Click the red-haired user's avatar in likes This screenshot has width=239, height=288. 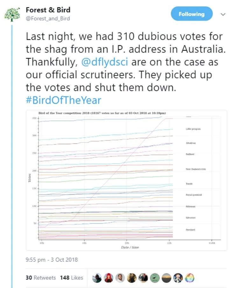[x=109, y=278]
